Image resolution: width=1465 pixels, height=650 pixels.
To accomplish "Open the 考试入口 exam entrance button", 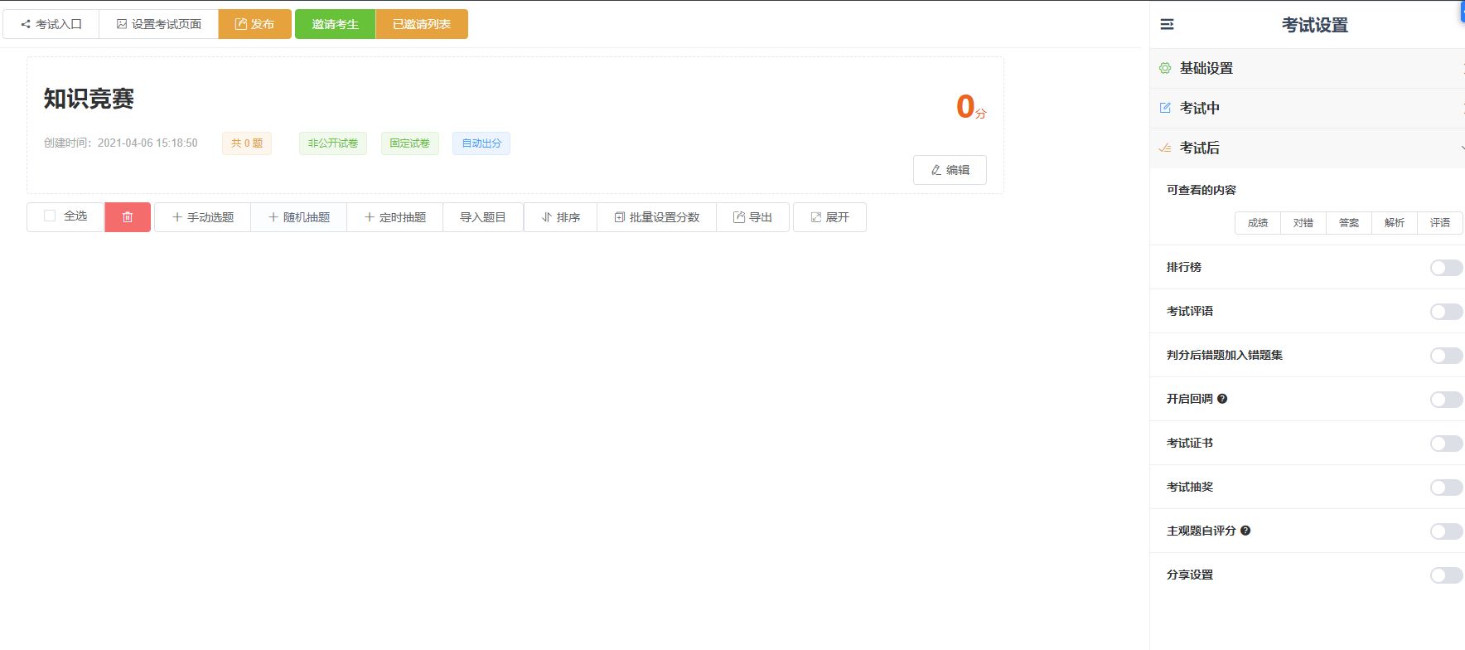I will pos(51,24).
